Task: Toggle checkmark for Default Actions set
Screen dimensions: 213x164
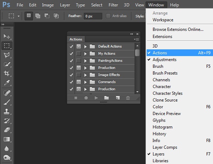Action: (x=71, y=47)
